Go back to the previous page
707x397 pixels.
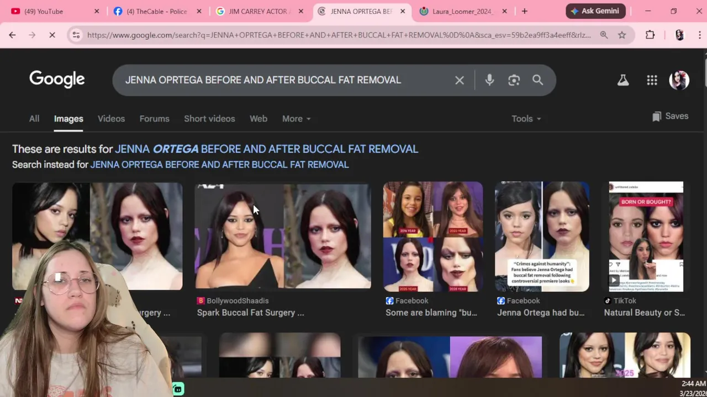[12, 35]
